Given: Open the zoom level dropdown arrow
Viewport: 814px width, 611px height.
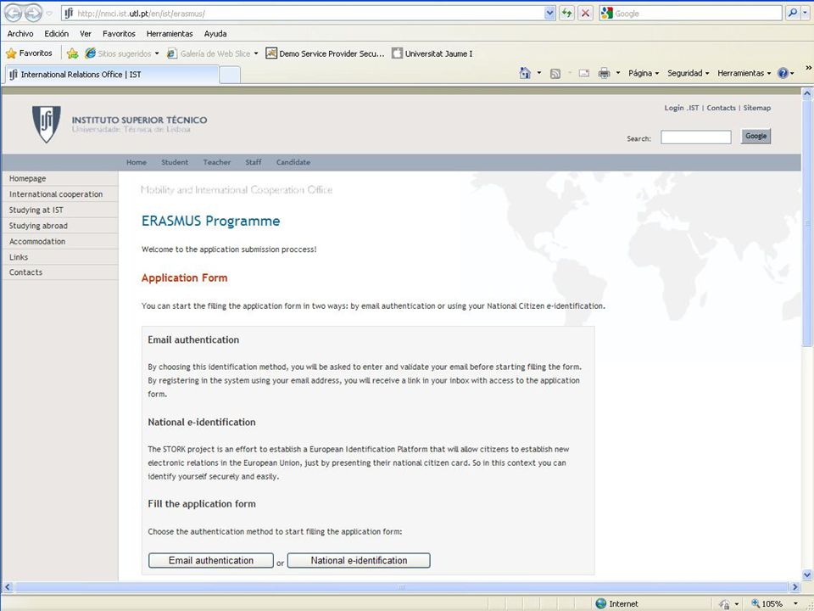Looking at the screenshot, I should coord(795,603).
